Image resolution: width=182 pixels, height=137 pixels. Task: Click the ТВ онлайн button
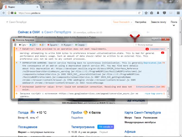tap(106, 127)
